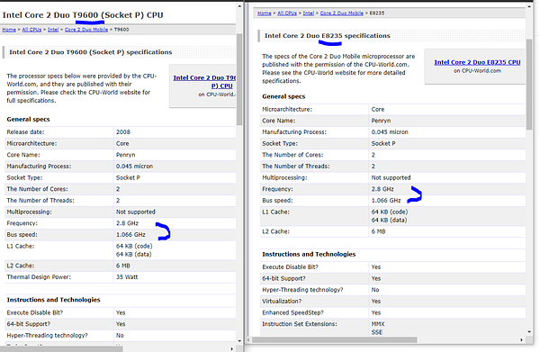Click '0.045 micron' value in E8235 window

(390, 132)
